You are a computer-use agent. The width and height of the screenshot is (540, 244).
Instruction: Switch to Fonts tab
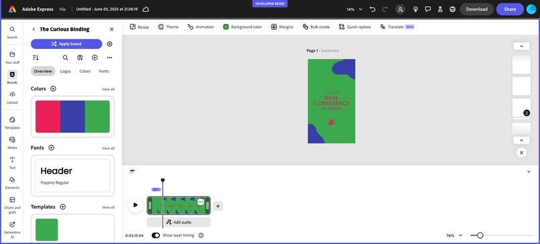(x=104, y=71)
